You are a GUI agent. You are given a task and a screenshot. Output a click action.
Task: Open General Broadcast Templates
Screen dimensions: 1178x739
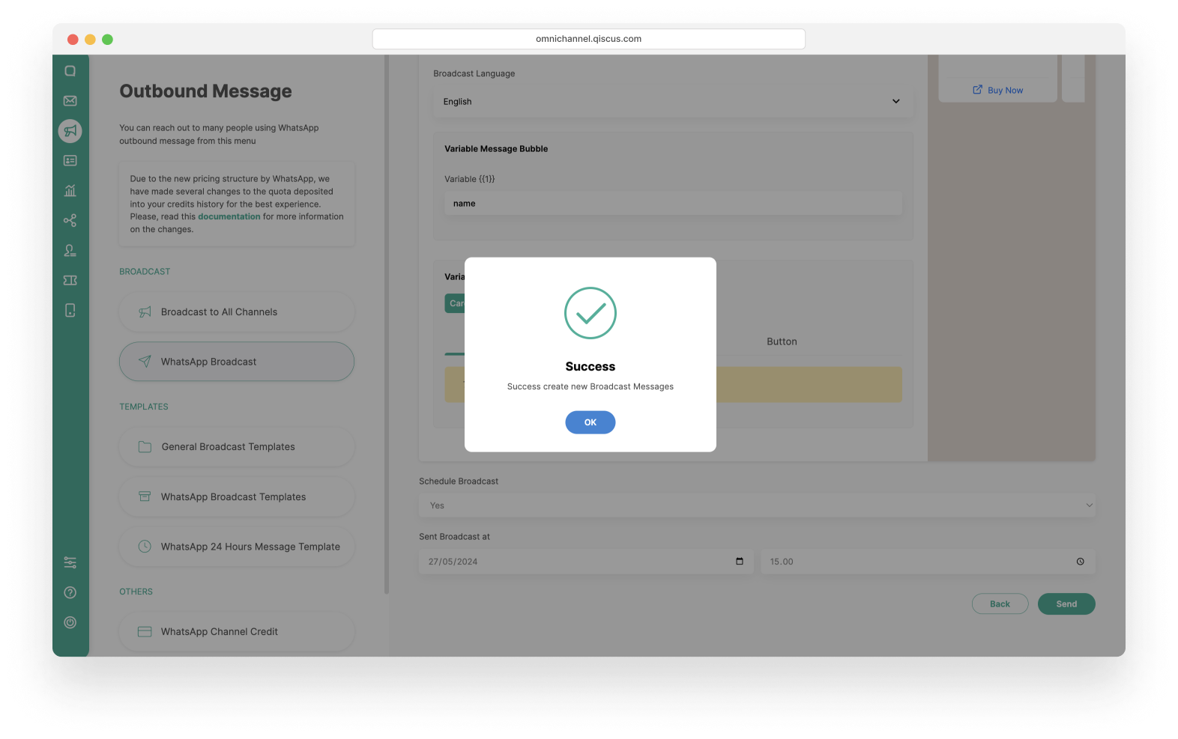[x=237, y=447]
